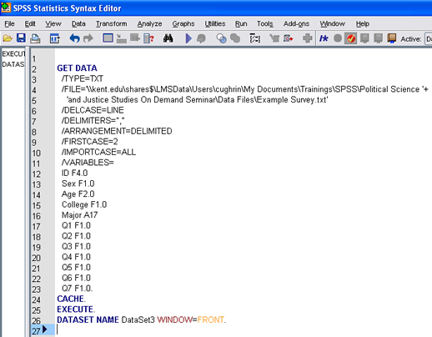
Task: Save the syntax file
Action: point(21,38)
